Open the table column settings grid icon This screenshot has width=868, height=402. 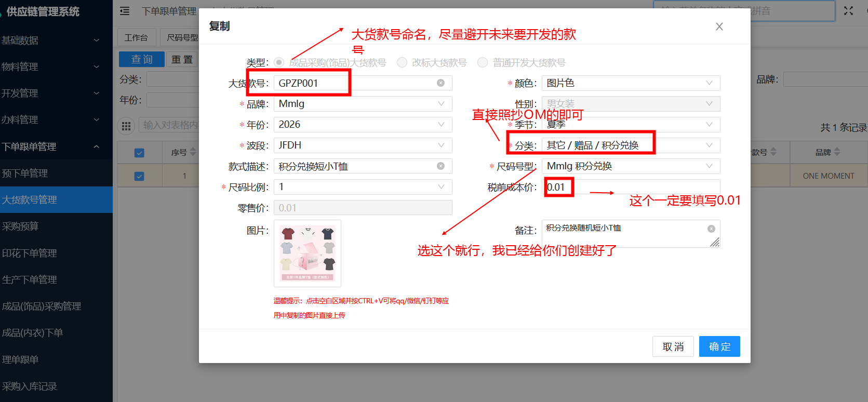[x=126, y=126]
